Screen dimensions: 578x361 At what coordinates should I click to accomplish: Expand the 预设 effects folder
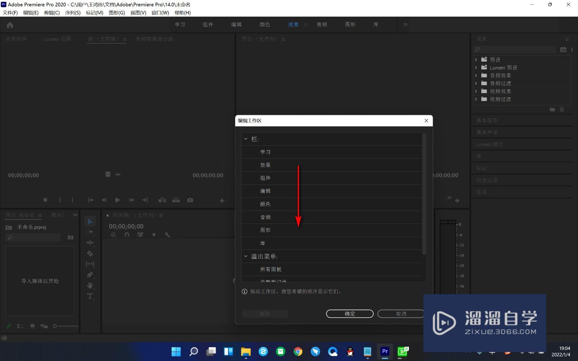pos(476,60)
